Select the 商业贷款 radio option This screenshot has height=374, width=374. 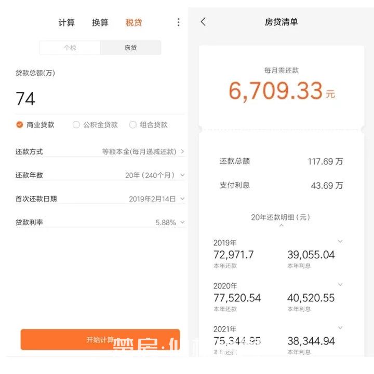[x=20, y=124]
